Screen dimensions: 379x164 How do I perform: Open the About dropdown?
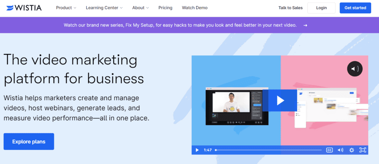[x=140, y=8]
